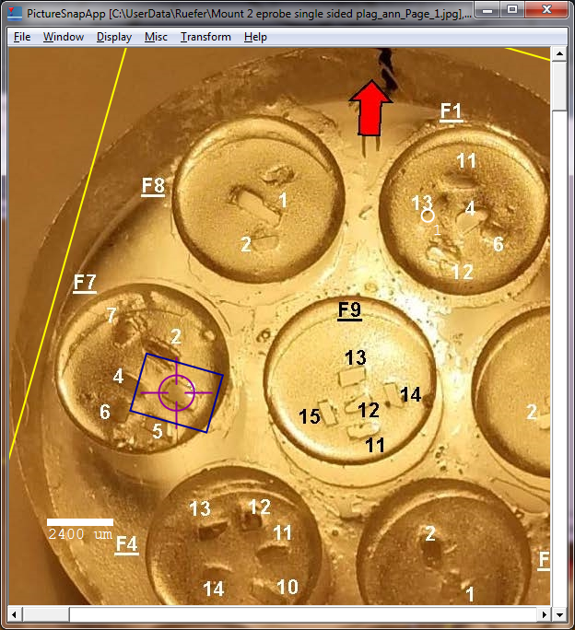Click grain 15 in mount F9
This screenshot has width=575, height=630.
(x=310, y=417)
